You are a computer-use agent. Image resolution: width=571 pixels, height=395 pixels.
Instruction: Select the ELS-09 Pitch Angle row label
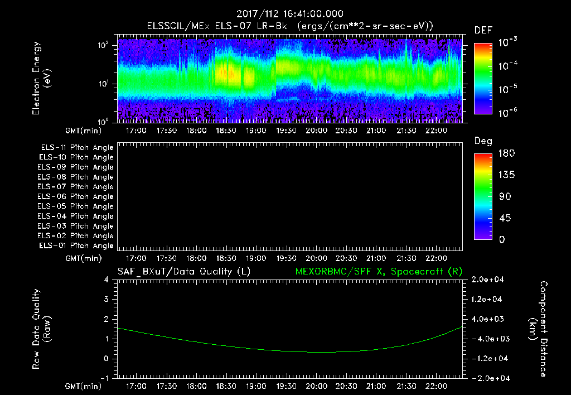[x=75, y=167]
